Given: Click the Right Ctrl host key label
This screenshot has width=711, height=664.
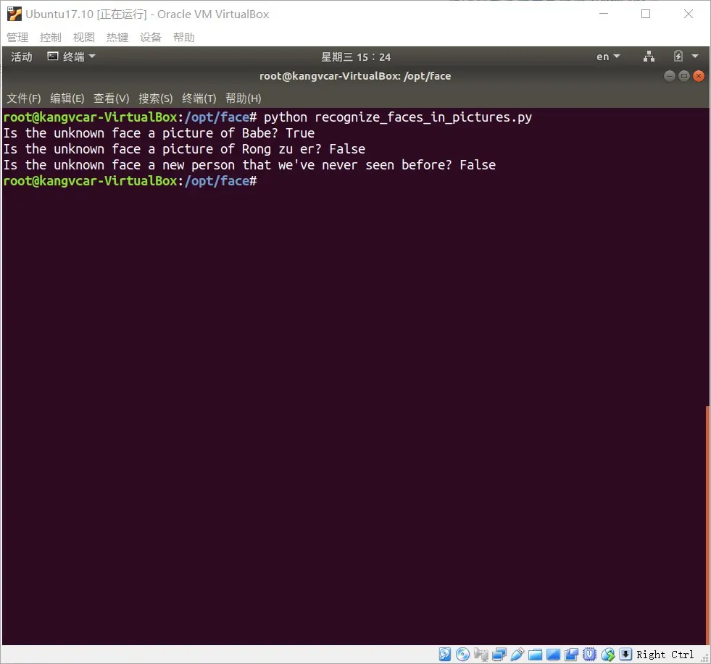Looking at the screenshot, I should point(665,655).
